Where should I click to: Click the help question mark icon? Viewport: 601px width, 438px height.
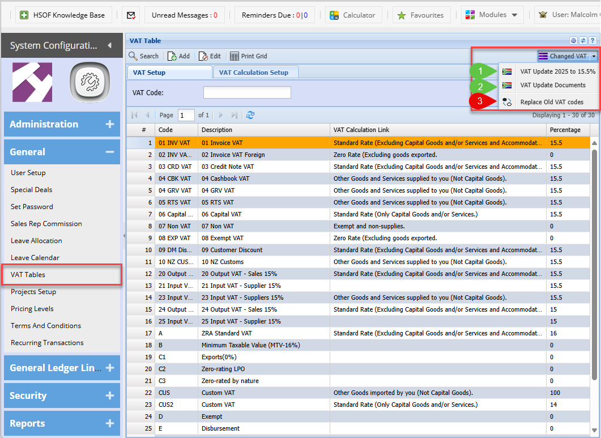(592, 41)
